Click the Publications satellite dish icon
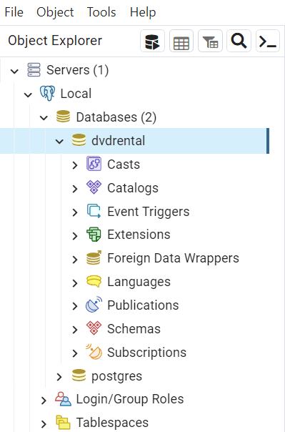The height and width of the screenshot is (432, 285). pyautogui.click(x=94, y=305)
